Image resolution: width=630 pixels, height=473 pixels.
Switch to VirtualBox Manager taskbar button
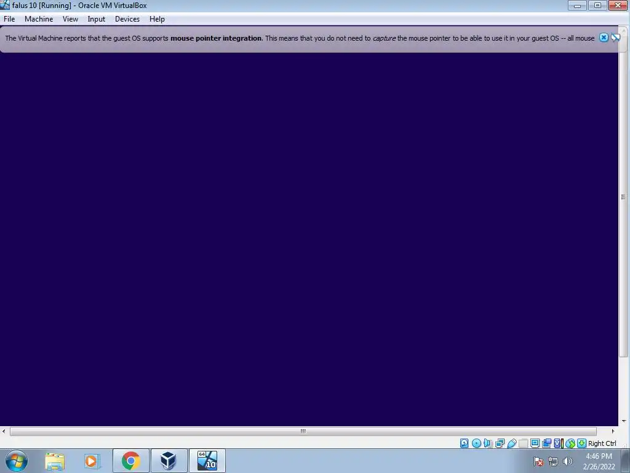point(169,461)
